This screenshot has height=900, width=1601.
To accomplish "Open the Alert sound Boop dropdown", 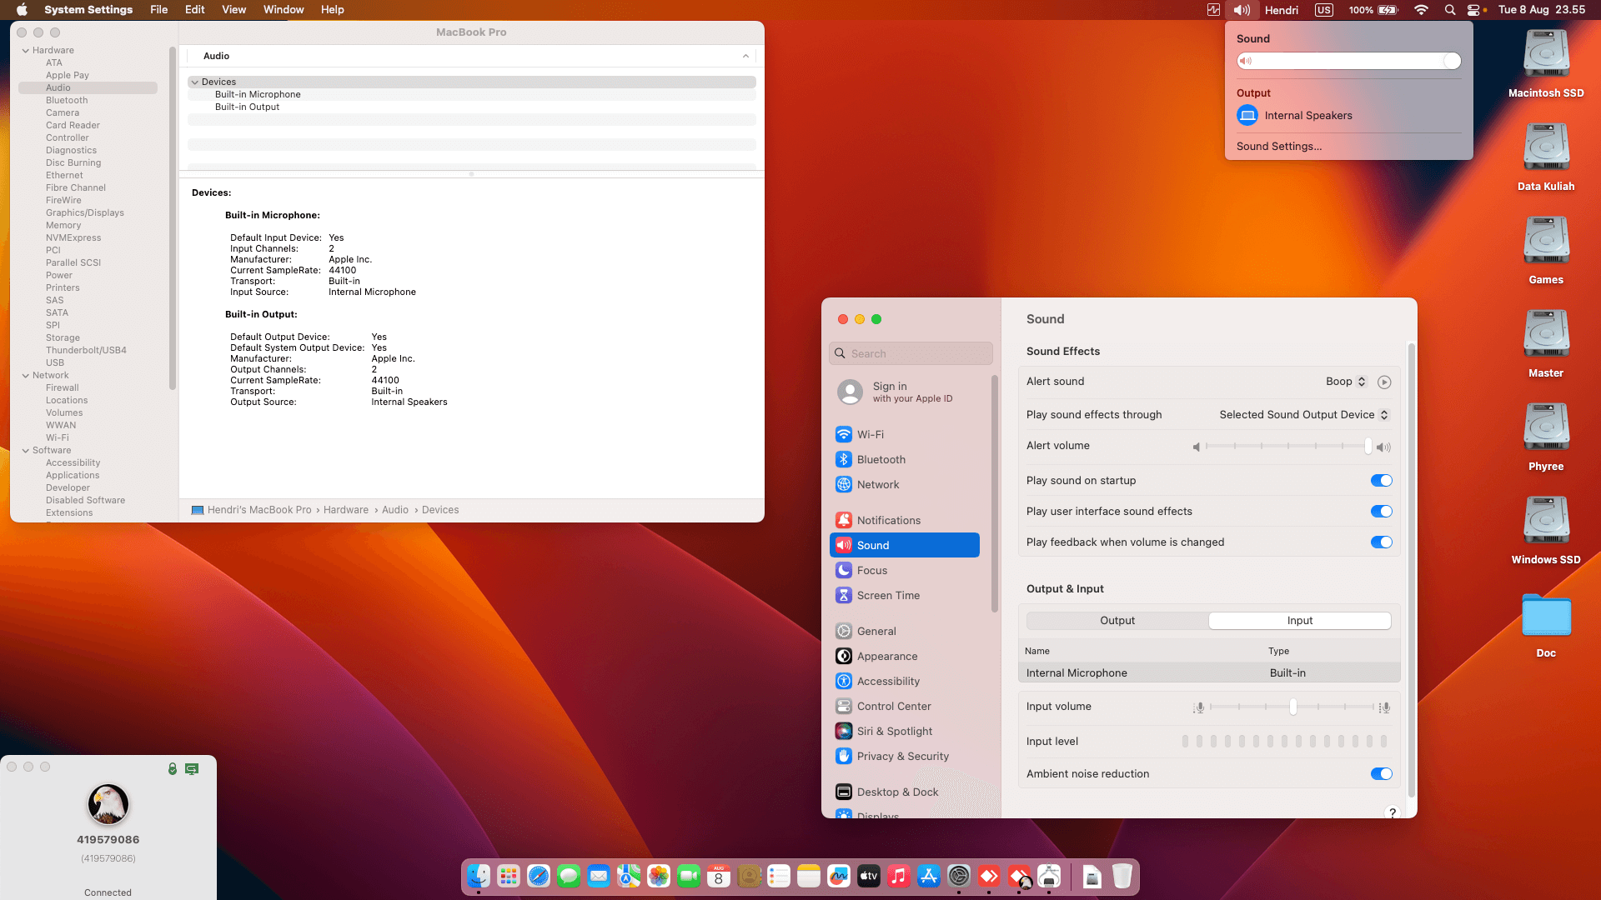I will (1346, 382).
